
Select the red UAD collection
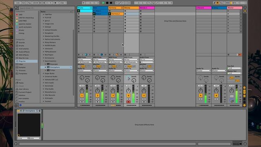[x=20, y=15]
